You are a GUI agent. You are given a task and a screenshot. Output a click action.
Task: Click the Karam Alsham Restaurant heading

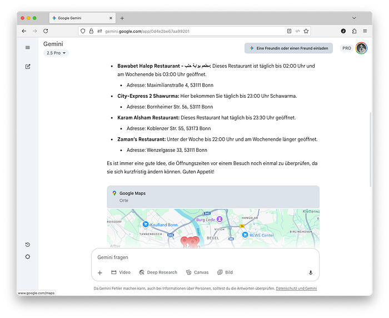tap(148, 118)
